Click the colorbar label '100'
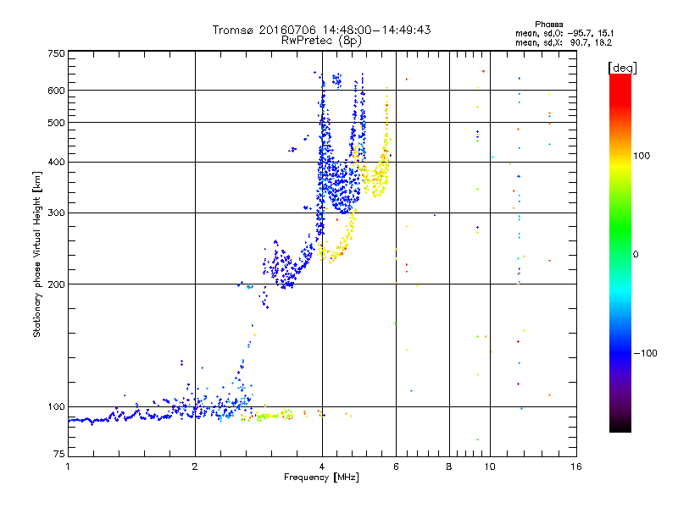678x508 pixels. pos(642,156)
